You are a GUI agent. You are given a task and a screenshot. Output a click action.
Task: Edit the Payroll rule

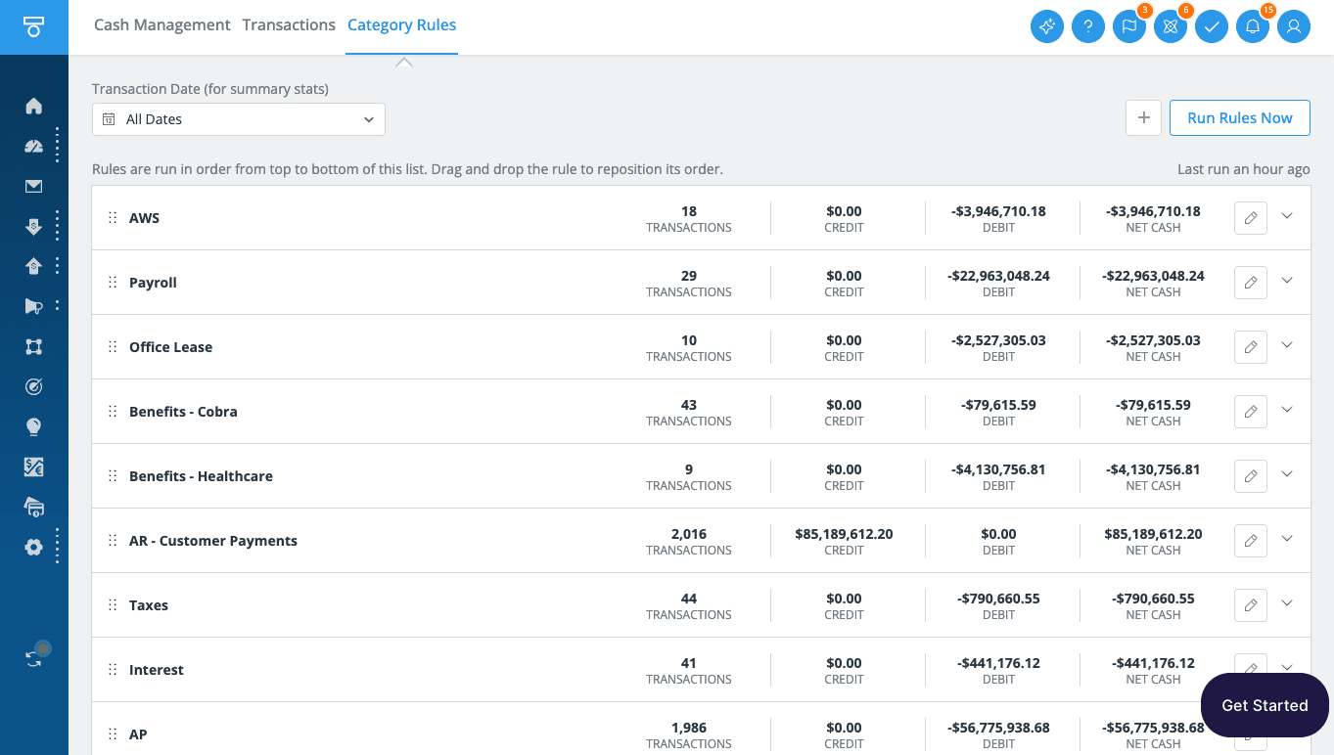[x=1250, y=283]
